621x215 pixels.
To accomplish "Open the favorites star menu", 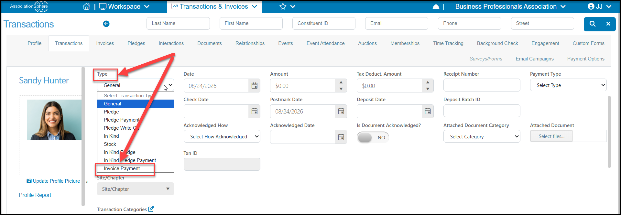I will tap(287, 6).
